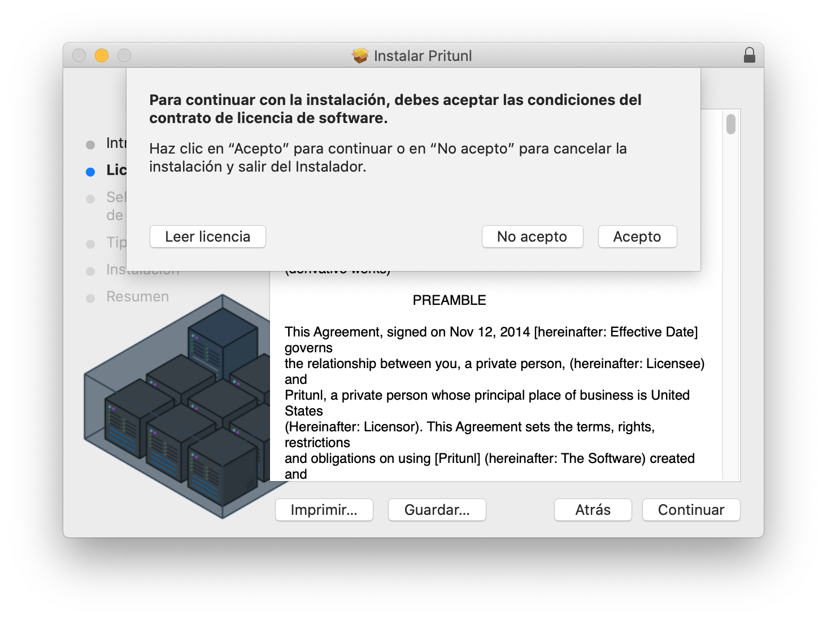Viewport: 827px width, 621px height.
Task: Decline the license with No acepto
Action: [x=532, y=237]
